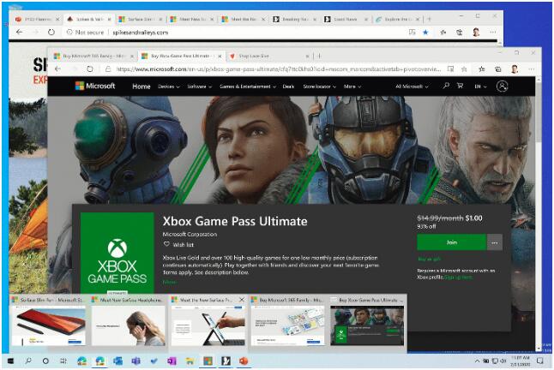Open OneNote from the taskbar

172,361
